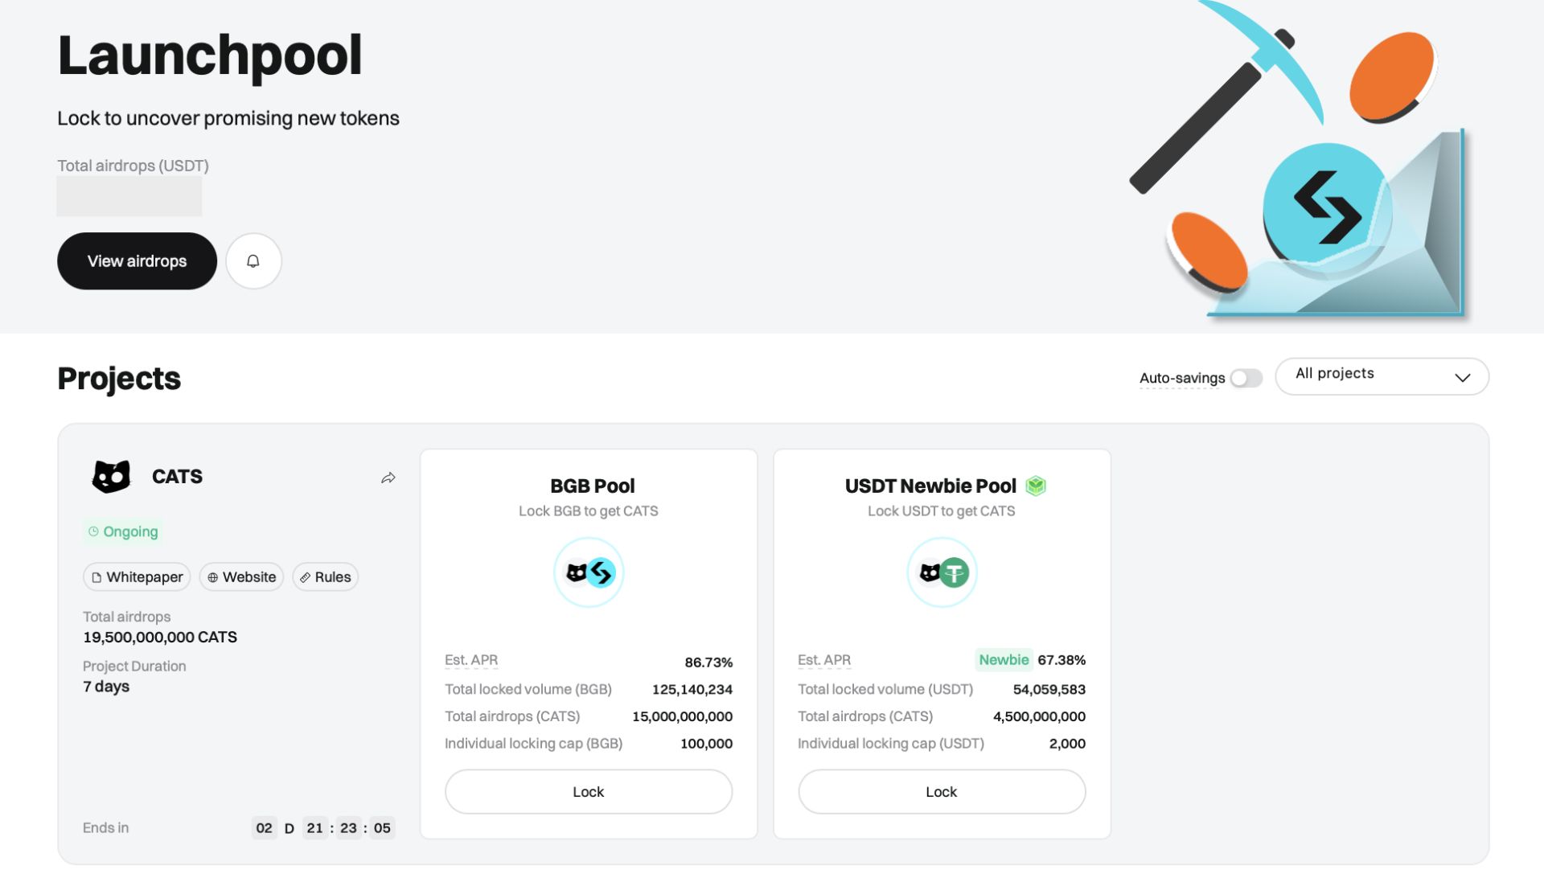Screen dimensions: 1544x882
Task: Click the USDT Newbie Pool token pair icon
Action: (x=942, y=572)
